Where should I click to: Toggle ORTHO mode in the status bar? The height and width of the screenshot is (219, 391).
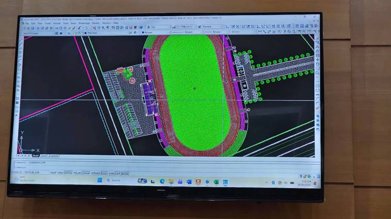click(68, 173)
